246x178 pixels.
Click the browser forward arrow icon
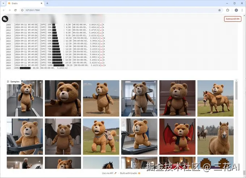tap(9, 10)
